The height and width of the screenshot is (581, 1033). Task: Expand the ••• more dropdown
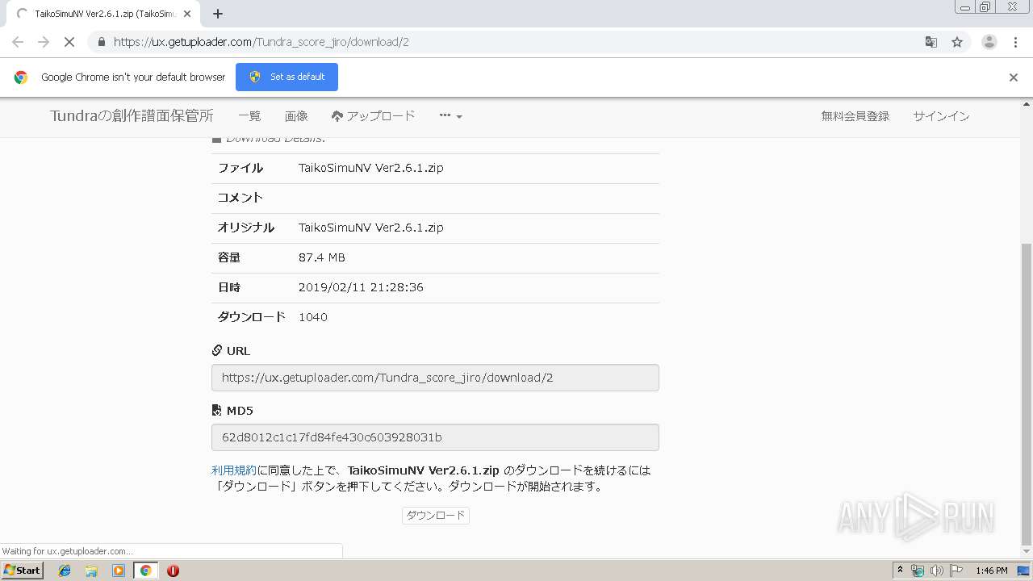[x=450, y=116]
